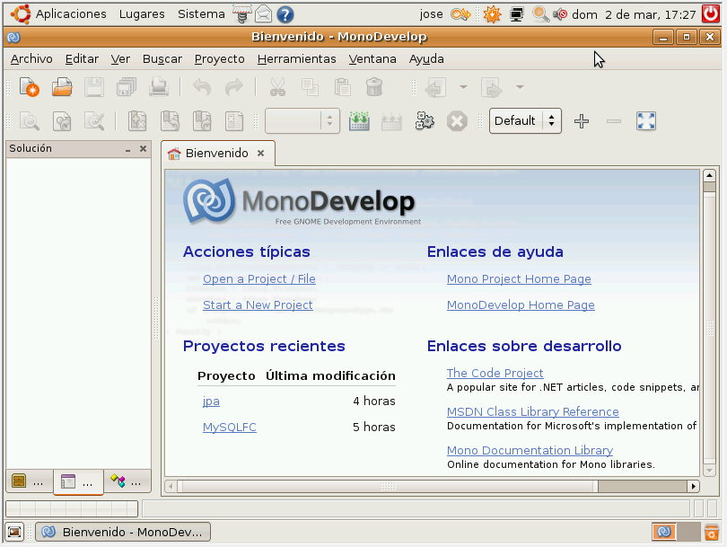Click the horizontal scrollbar right arrow

pyautogui.click(x=694, y=486)
